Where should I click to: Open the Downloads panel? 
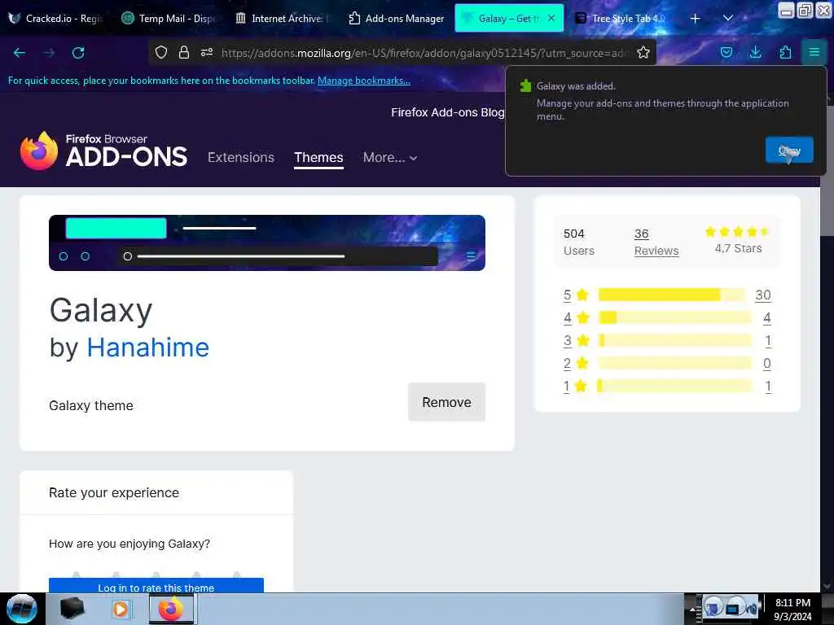(x=755, y=52)
